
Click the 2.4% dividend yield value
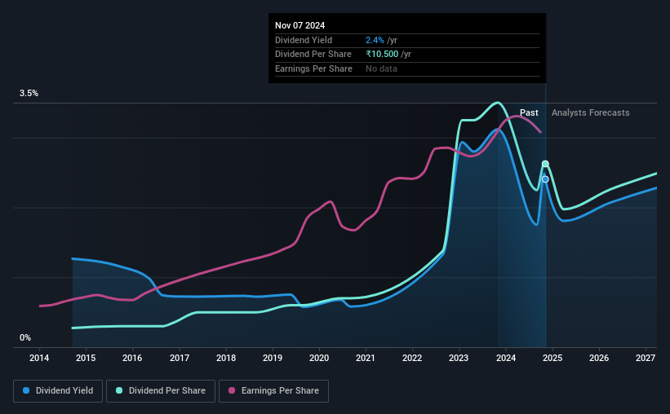[375, 40]
